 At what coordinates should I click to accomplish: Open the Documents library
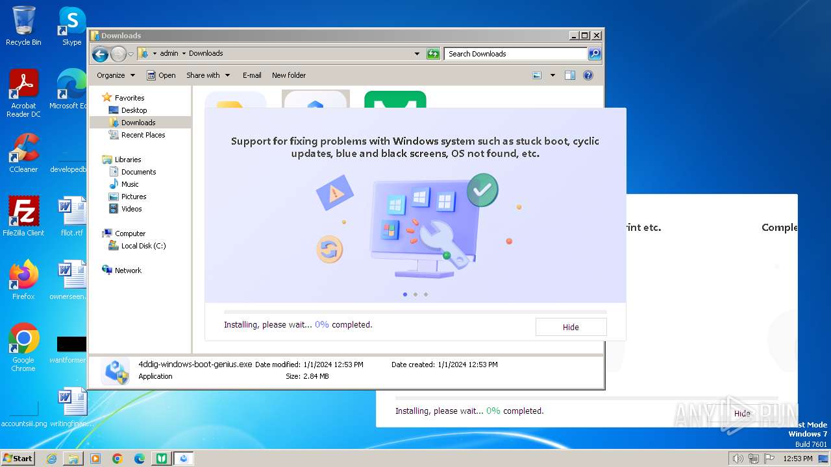[138, 172]
